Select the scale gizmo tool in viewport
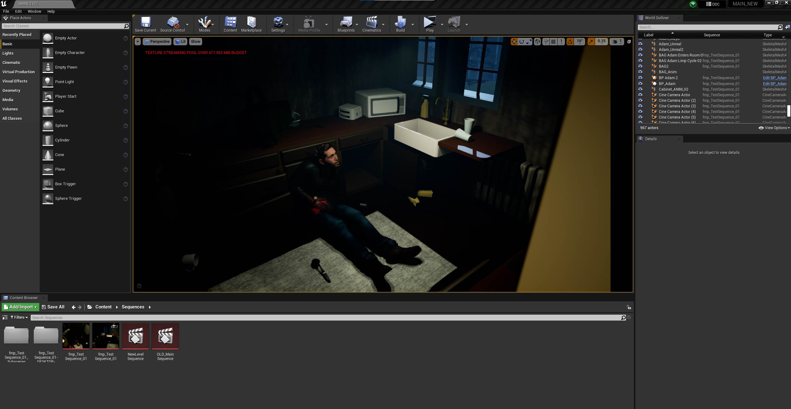The height and width of the screenshot is (409, 791). coord(529,42)
